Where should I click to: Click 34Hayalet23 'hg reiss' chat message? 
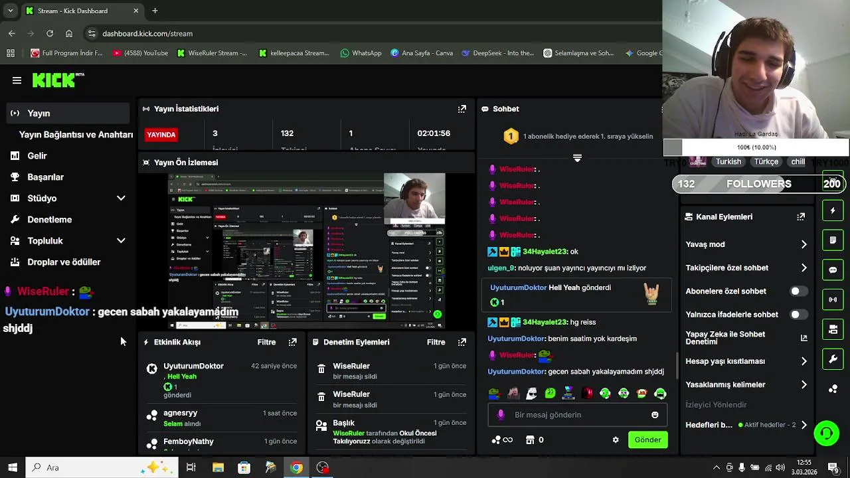click(x=541, y=322)
